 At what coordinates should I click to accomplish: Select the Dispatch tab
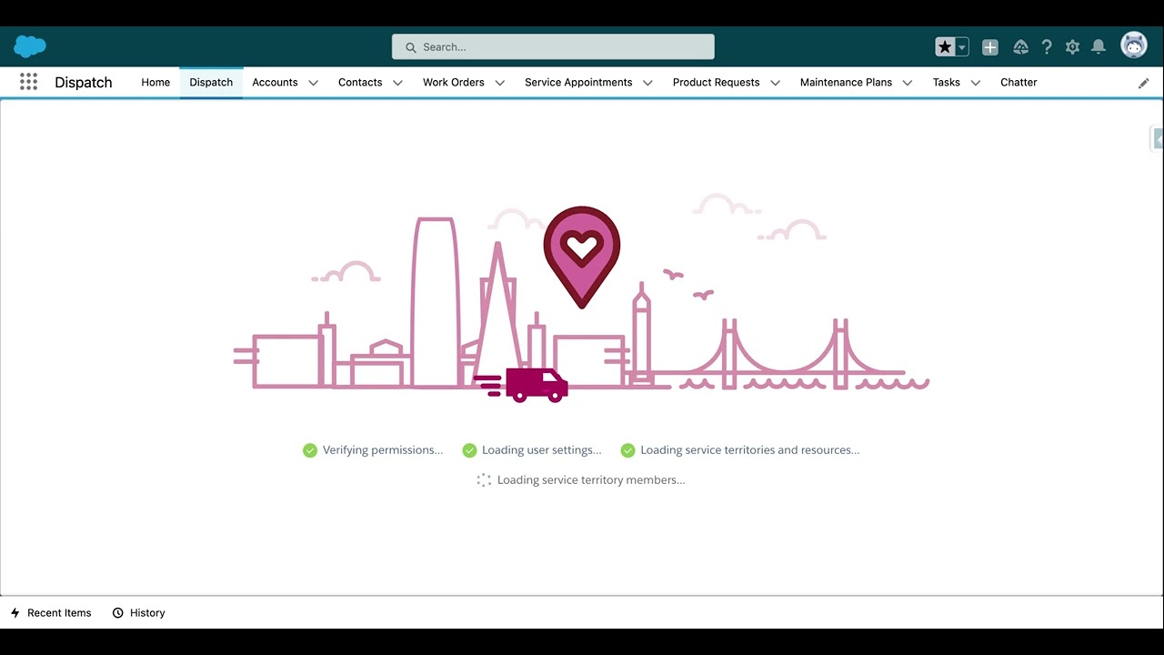tap(211, 82)
